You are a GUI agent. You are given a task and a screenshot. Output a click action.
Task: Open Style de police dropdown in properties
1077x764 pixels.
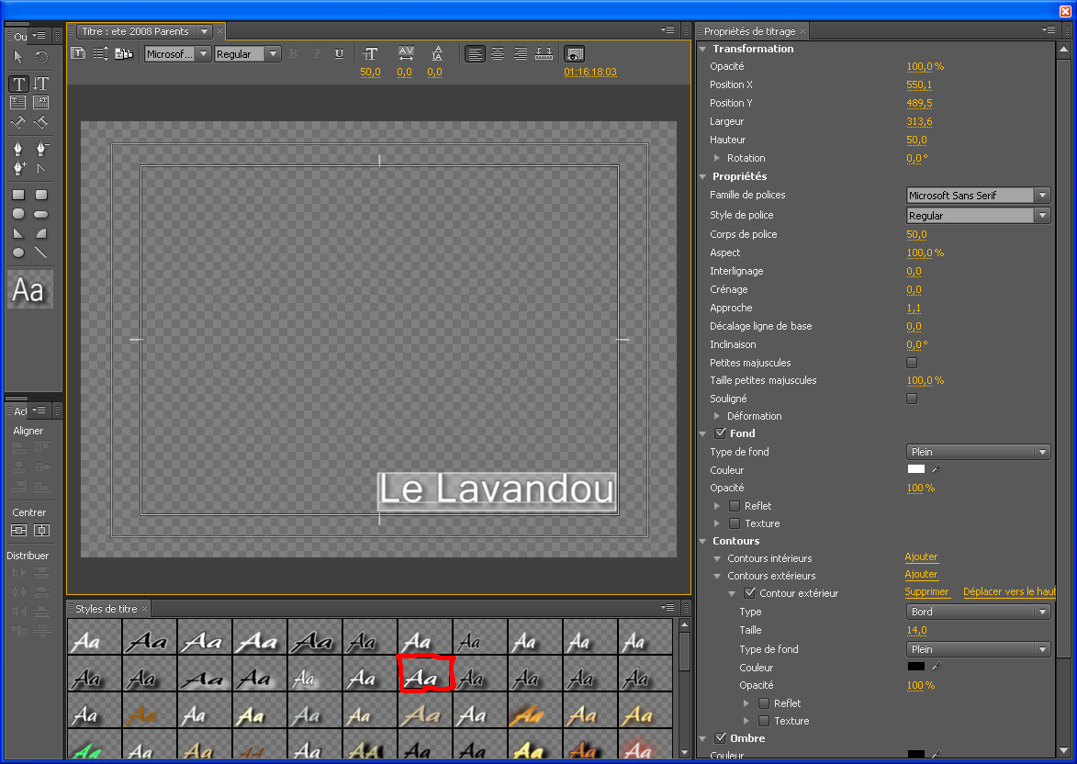[x=978, y=216]
